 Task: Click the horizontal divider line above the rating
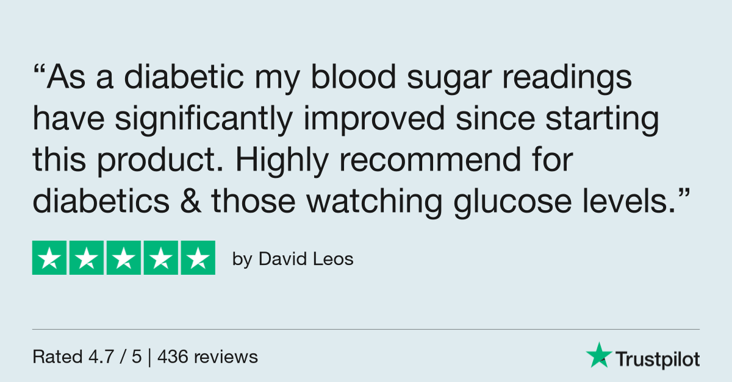point(366,330)
